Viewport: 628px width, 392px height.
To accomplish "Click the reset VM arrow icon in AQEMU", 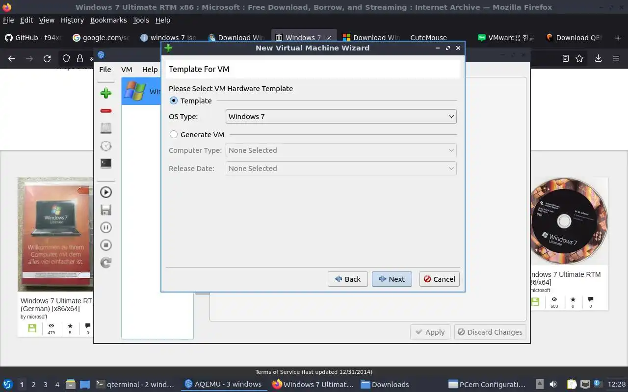I will coord(106,263).
